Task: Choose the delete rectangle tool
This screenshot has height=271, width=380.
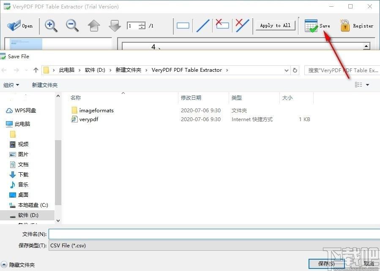Action: (x=222, y=24)
